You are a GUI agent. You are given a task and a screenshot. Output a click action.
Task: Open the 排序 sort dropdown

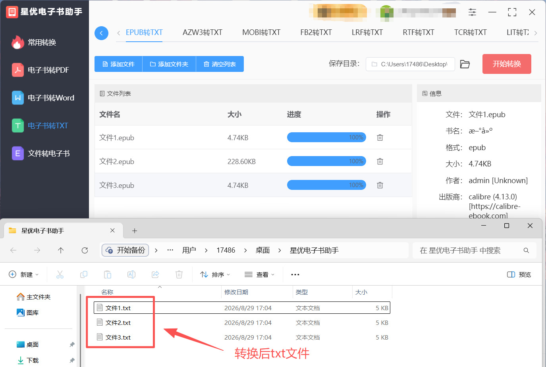(215, 274)
